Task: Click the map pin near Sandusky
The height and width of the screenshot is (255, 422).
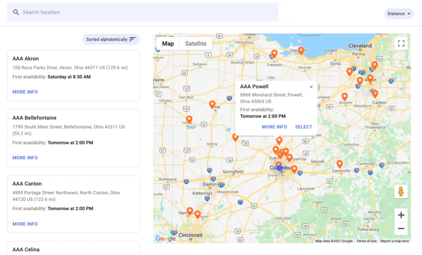Action: click(301, 50)
